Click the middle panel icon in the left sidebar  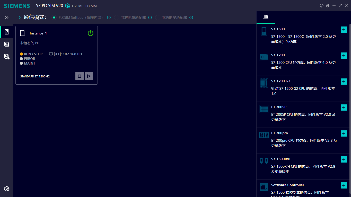[x=6, y=44]
